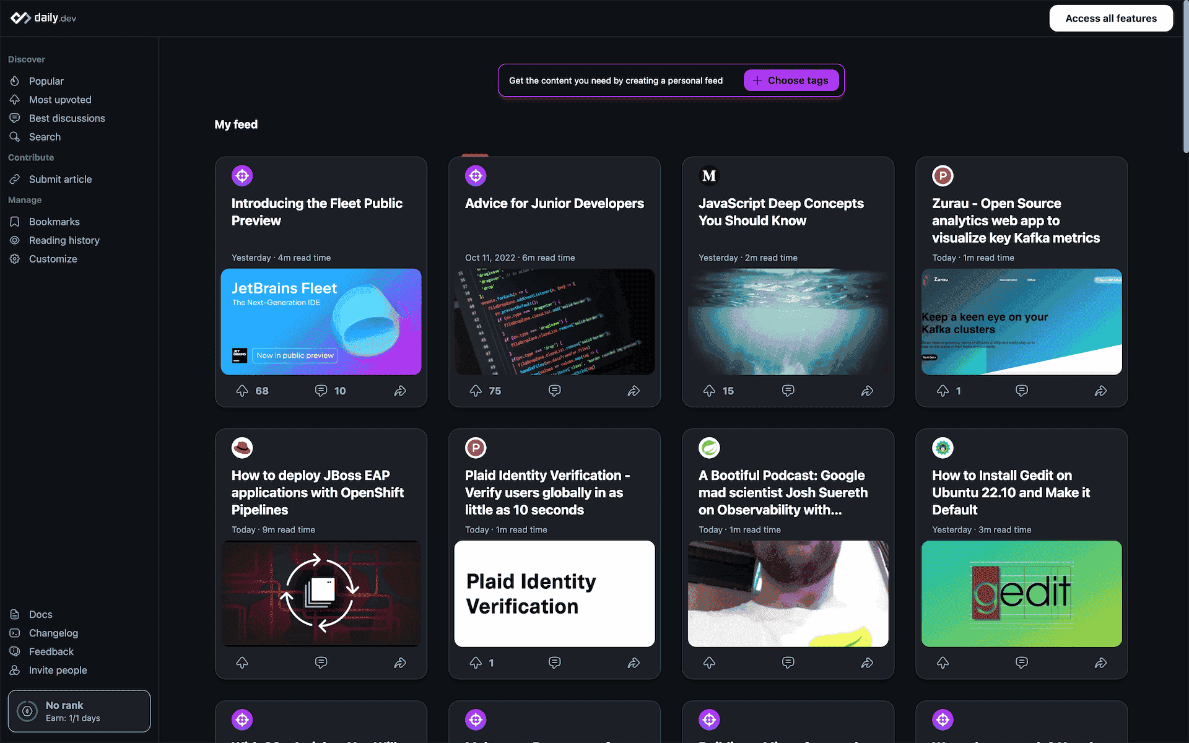Open Bookmarks from sidebar
Image resolution: width=1189 pixels, height=743 pixels.
[54, 222]
